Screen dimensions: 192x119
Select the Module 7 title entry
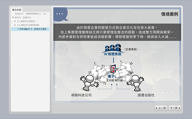(x=31, y=14)
